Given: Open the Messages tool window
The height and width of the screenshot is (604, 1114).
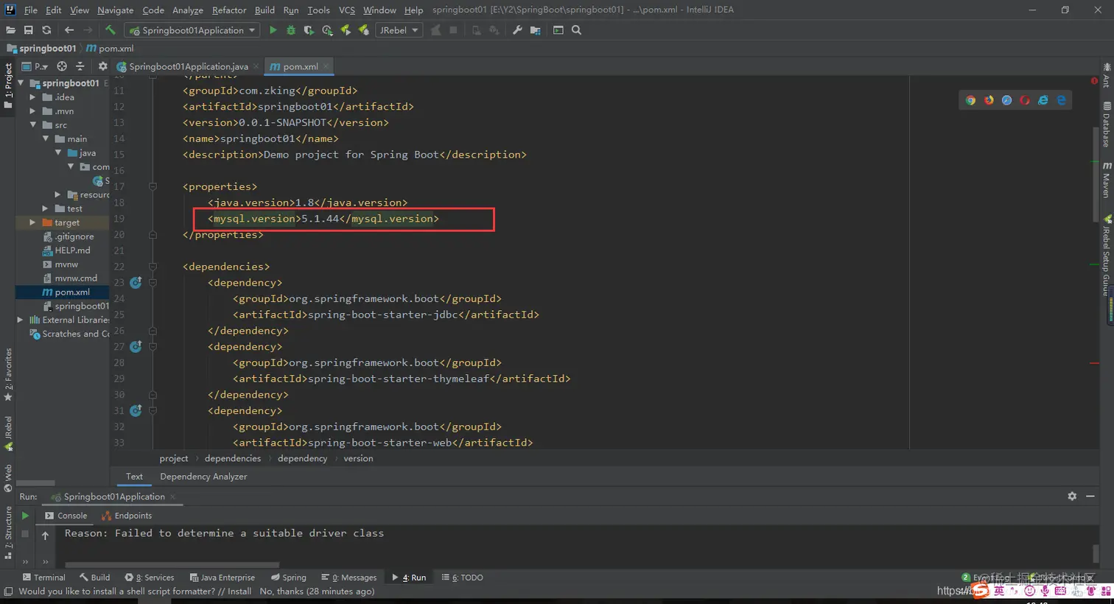Looking at the screenshot, I should [348, 577].
